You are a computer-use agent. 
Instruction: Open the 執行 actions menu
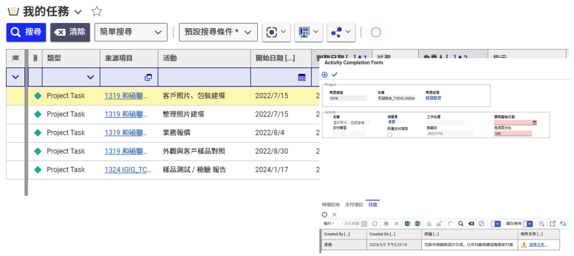pos(329,223)
